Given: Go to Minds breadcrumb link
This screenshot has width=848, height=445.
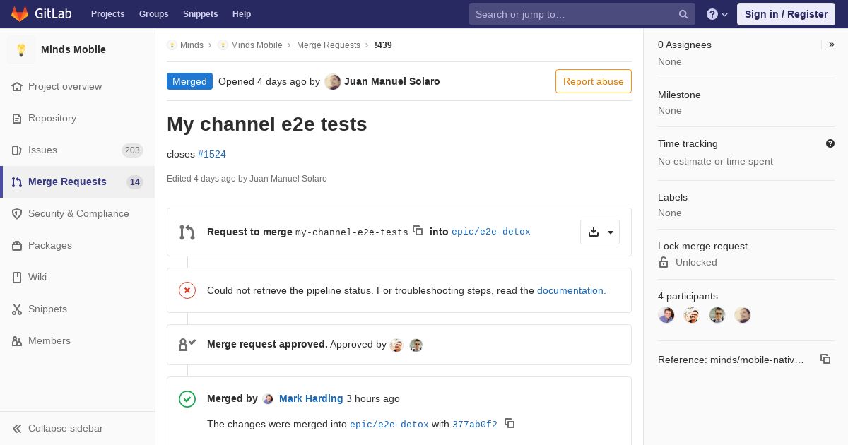Looking at the screenshot, I should click(192, 44).
